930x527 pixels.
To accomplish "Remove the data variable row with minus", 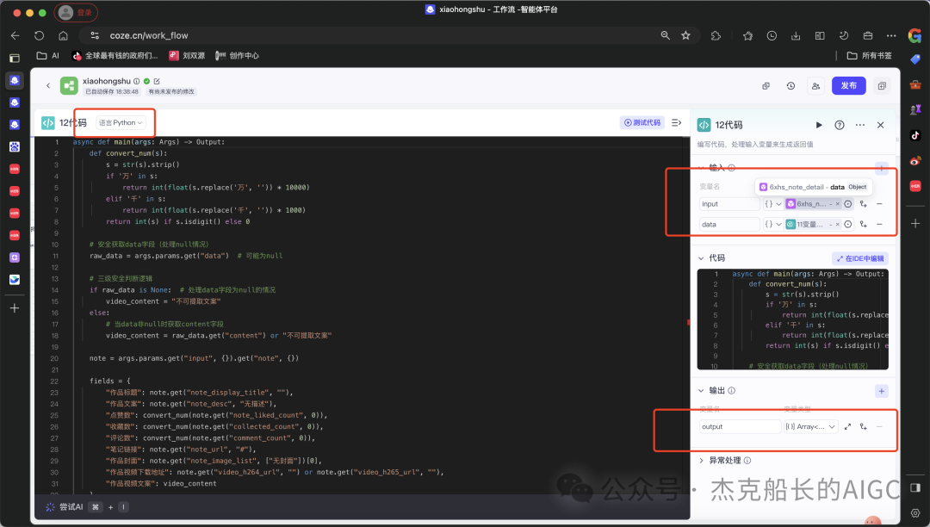I will coord(879,224).
